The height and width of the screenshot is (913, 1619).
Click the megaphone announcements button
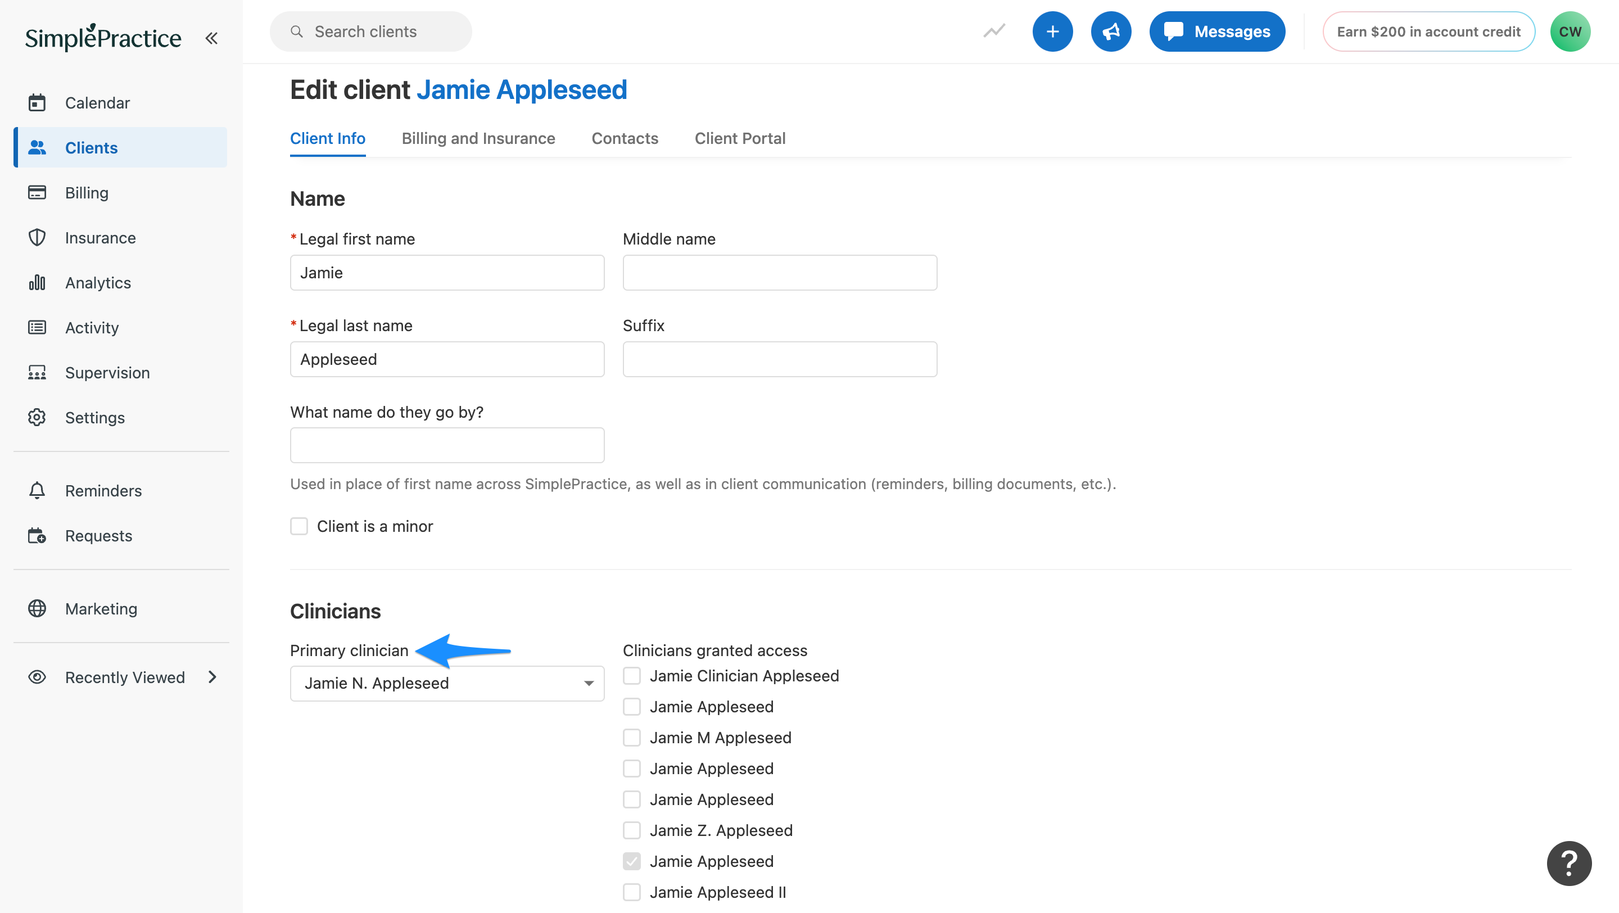click(1111, 31)
